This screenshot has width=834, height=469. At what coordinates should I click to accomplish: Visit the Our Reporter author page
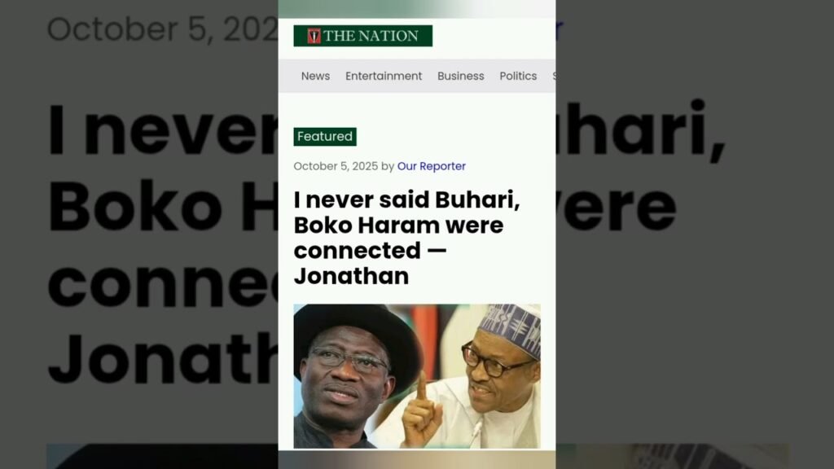[x=432, y=166]
